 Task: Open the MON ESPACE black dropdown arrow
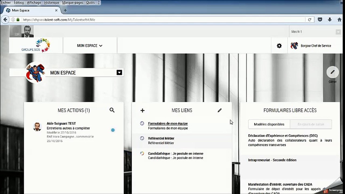click(x=119, y=72)
